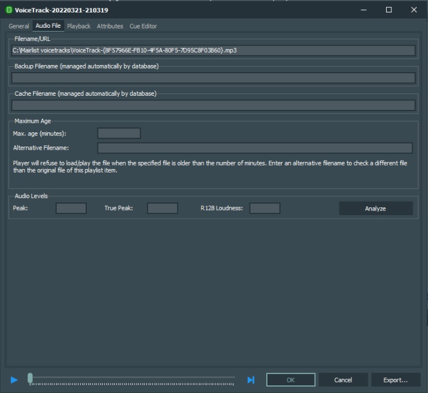
Task: Click the blue play button
Action: pyautogui.click(x=14, y=380)
